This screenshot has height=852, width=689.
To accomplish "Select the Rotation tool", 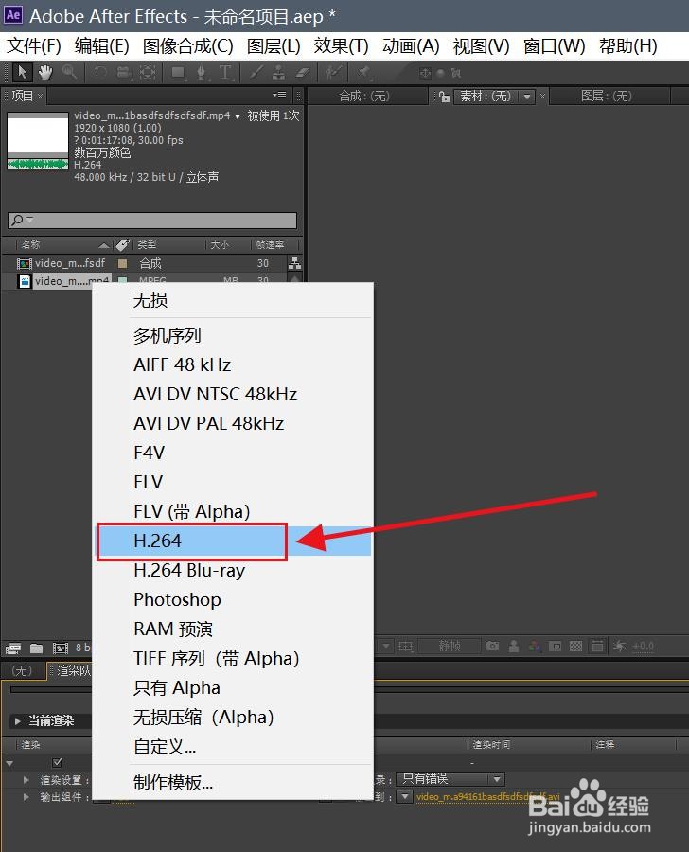I will (x=99, y=72).
